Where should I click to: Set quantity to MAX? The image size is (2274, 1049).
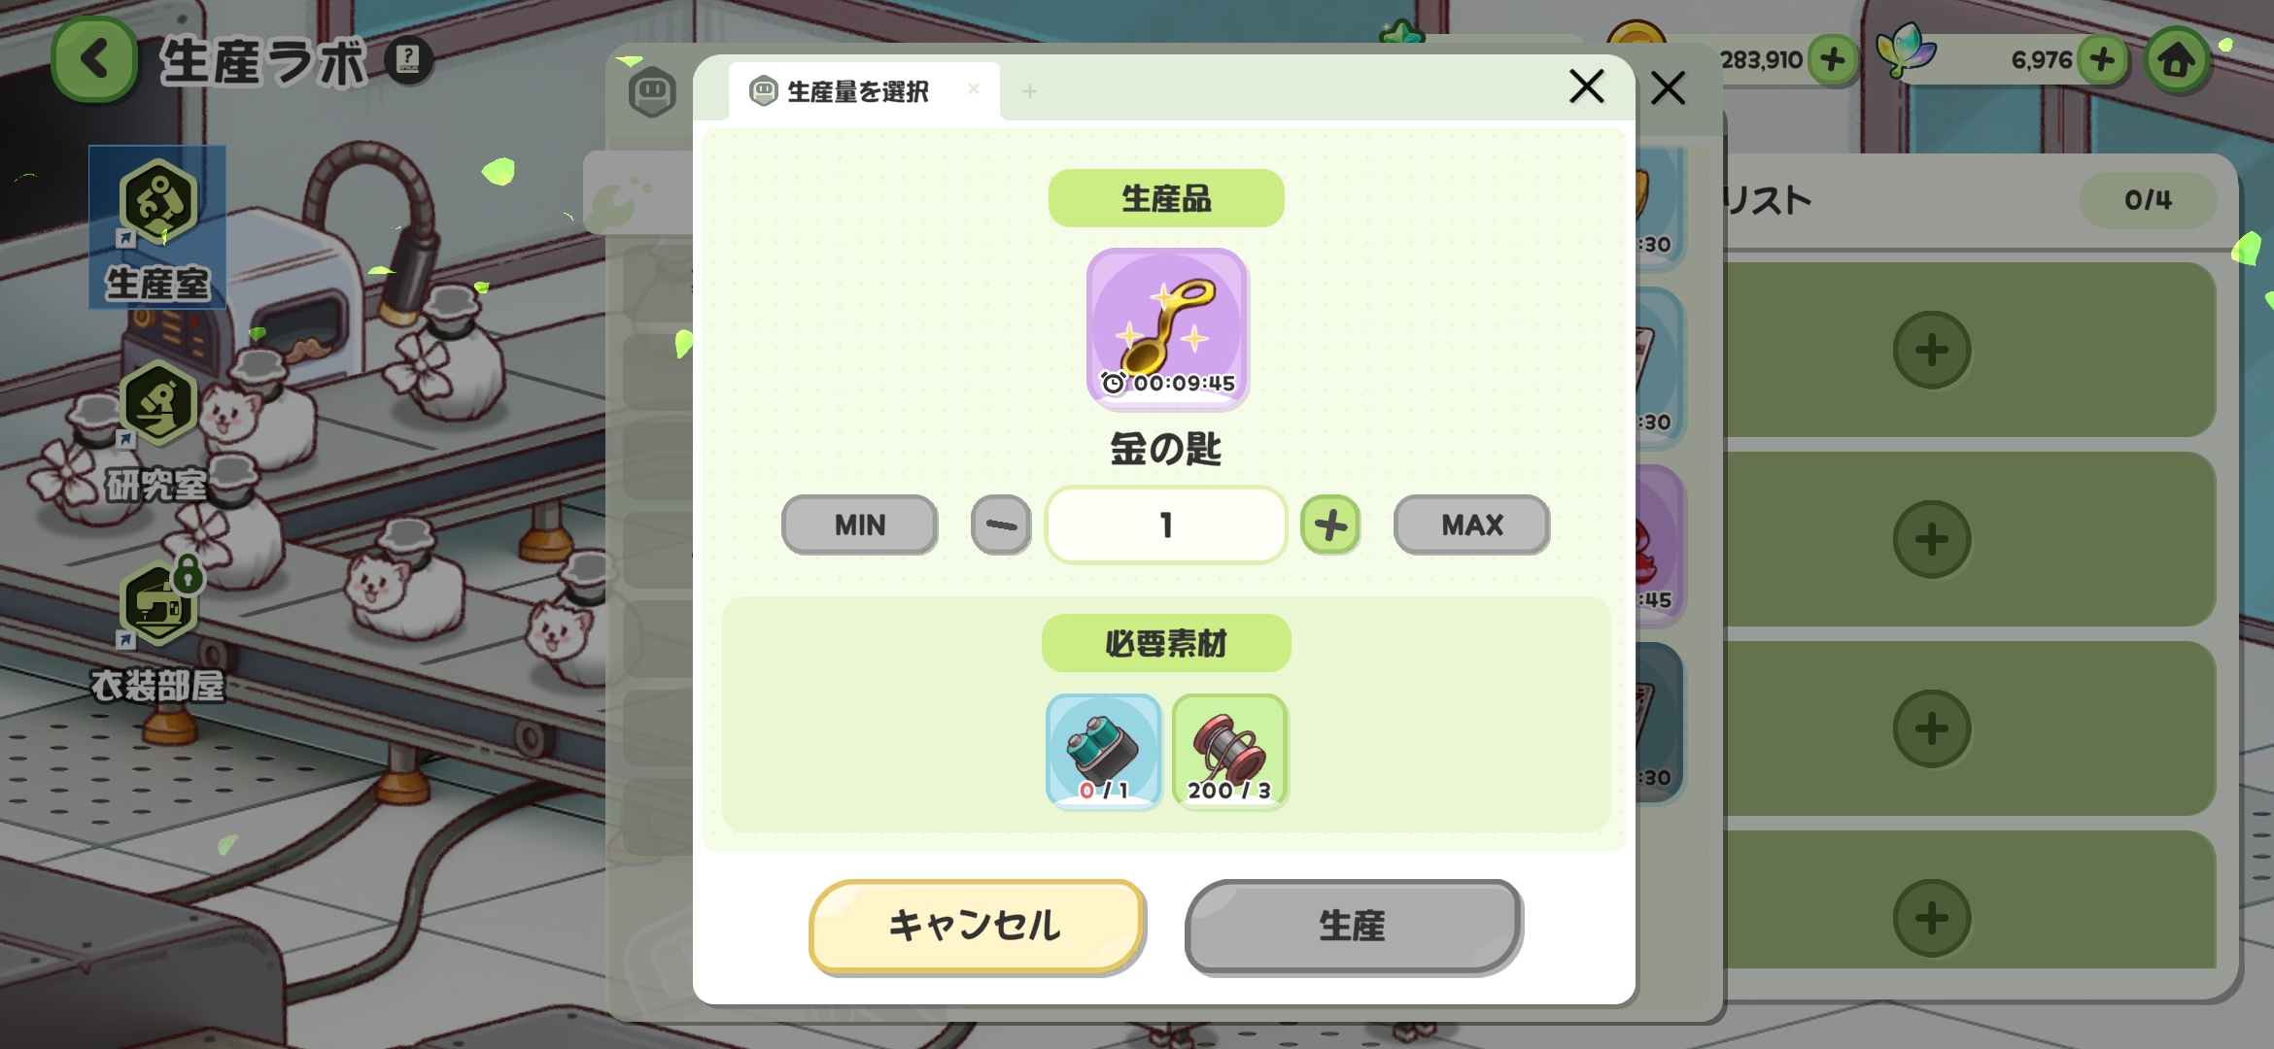[1471, 524]
